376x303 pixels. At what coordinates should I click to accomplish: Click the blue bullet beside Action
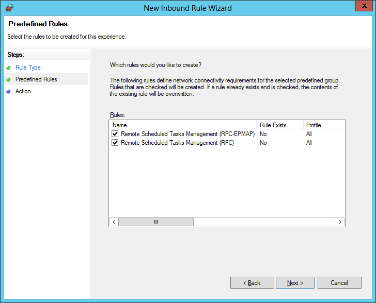point(8,91)
